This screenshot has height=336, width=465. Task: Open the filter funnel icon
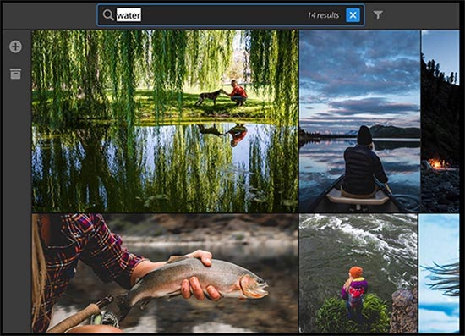[378, 15]
